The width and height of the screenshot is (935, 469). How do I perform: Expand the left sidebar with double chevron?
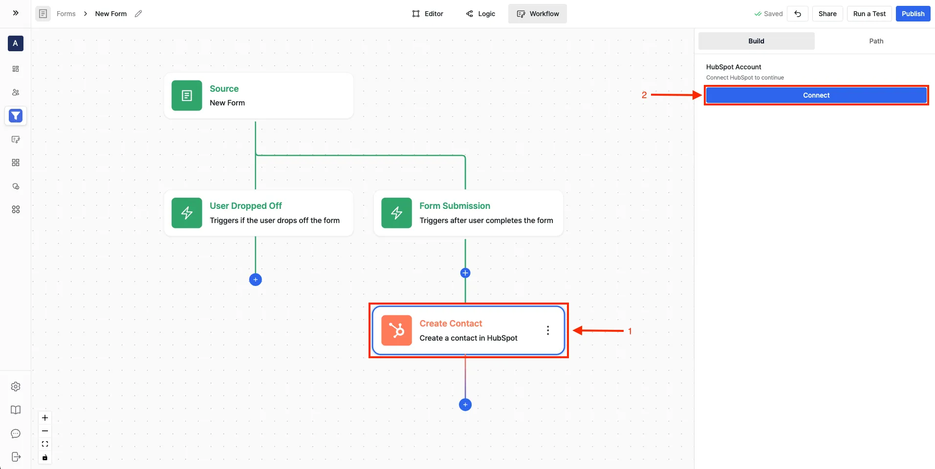[16, 13]
